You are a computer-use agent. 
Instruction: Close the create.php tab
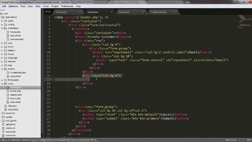[111, 12]
